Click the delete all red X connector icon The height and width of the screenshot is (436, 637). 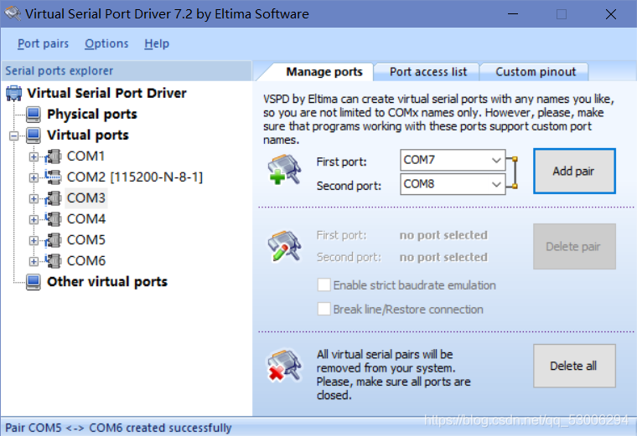click(x=284, y=366)
